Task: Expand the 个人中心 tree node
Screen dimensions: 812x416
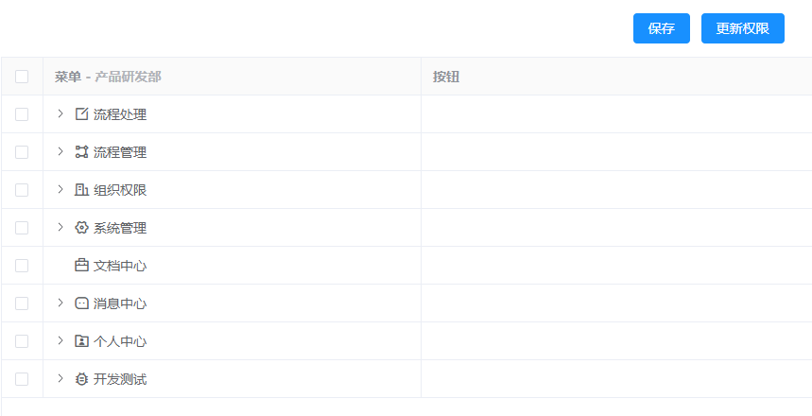Action: [x=60, y=340]
